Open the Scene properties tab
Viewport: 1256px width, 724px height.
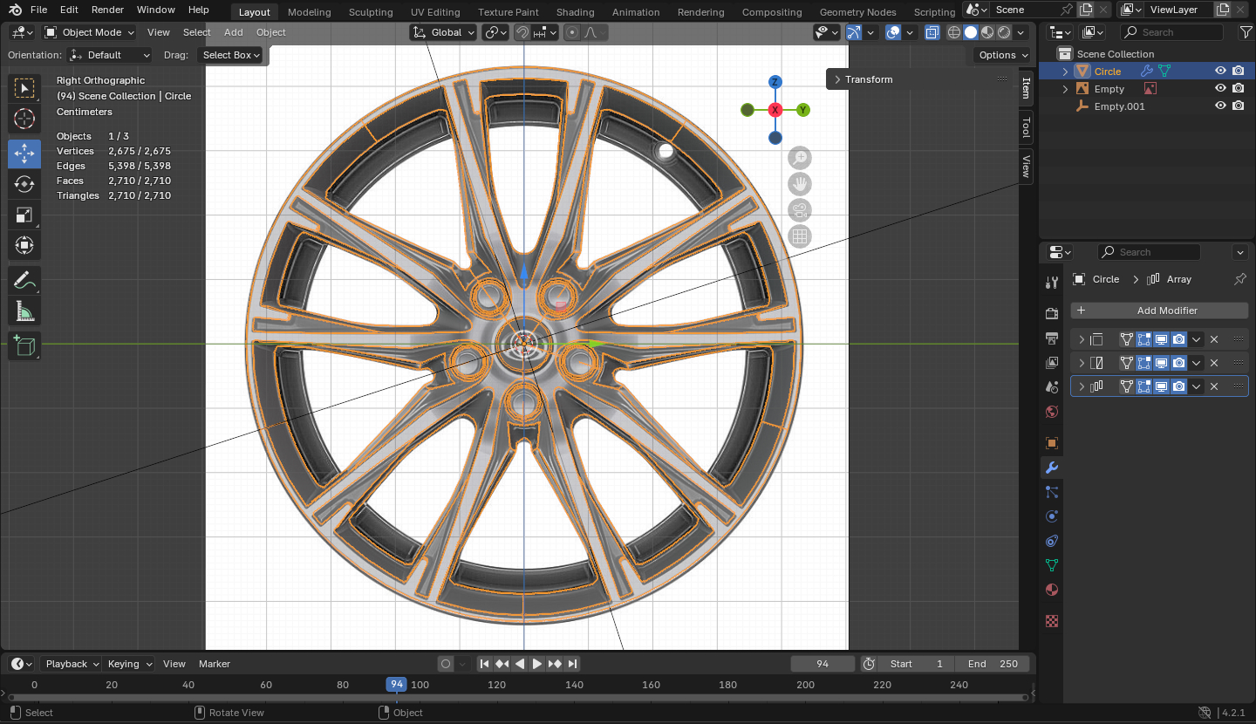coord(1052,386)
